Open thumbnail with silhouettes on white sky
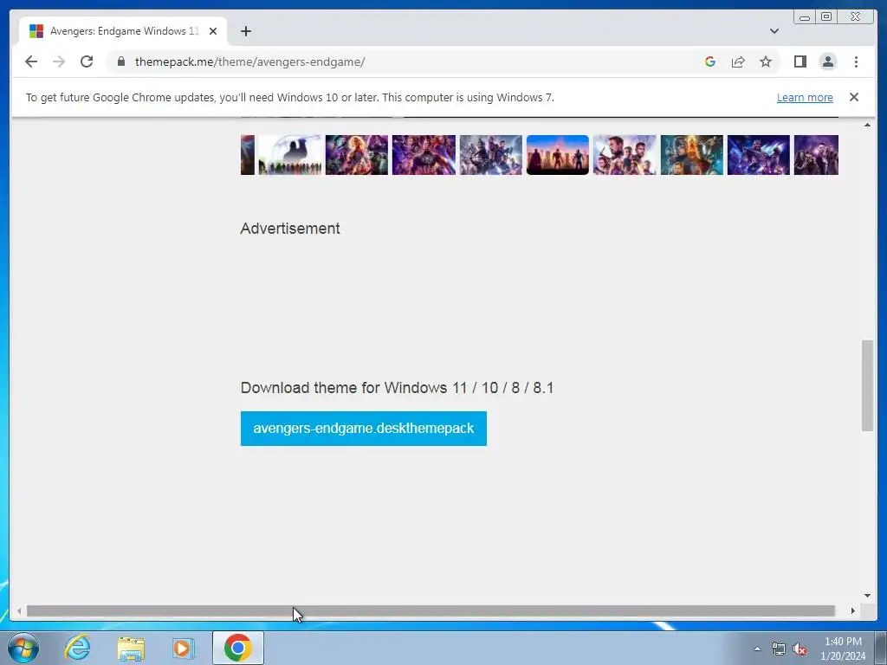 [289, 155]
